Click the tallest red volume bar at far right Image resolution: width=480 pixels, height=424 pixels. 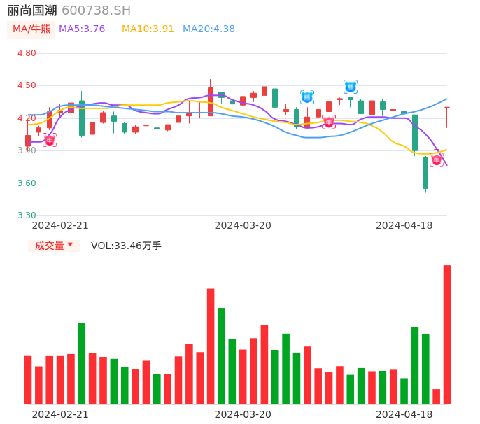[x=447, y=334]
